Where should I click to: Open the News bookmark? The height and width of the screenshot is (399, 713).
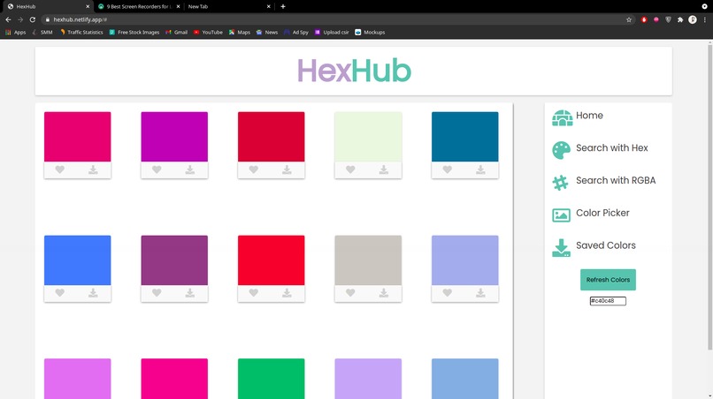coord(267,33)
